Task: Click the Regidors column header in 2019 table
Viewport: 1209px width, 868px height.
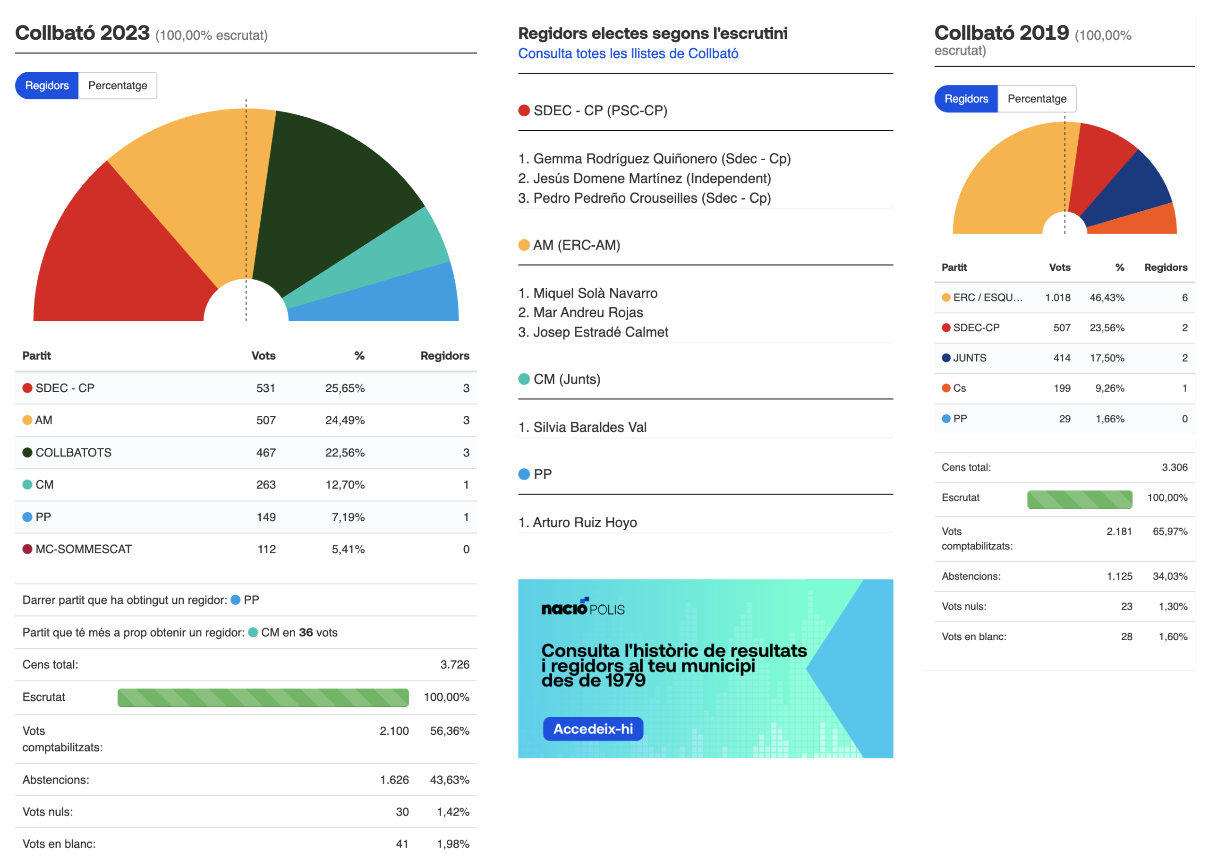Action: [x=1166, y=267]
